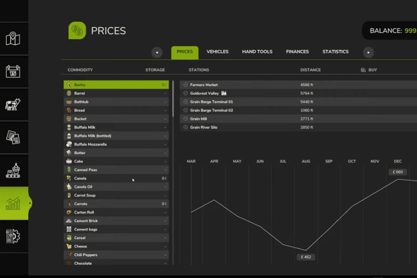Image resolution: width=417 pixels, height=278 pixels.
Task: Toggle the Grain Mill map marker icon
Action: pos(185,119)
